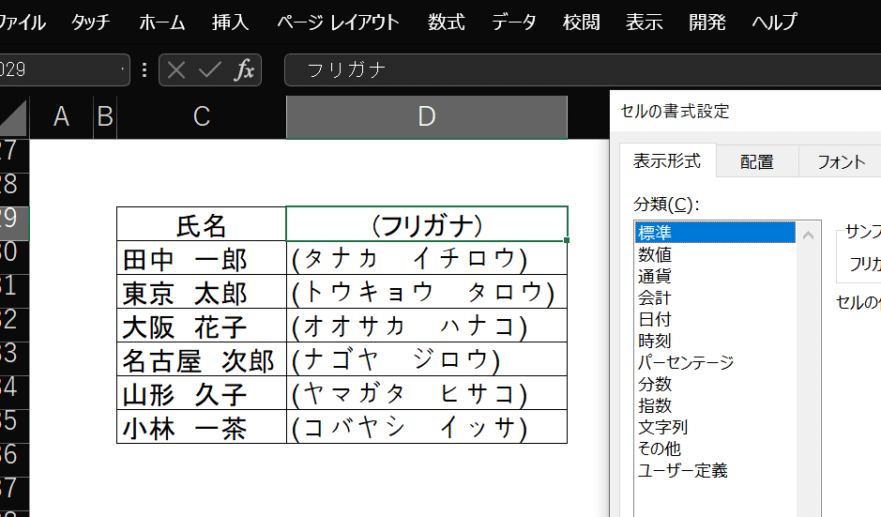The width and height of the screenshot is (881, 517).
Task: Open the タッチ ribbon tab
Action: pyautogui.click(x=90, y=23)
